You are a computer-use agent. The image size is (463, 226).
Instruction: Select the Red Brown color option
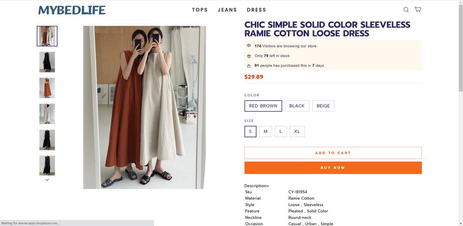click(x=263, y=106)
